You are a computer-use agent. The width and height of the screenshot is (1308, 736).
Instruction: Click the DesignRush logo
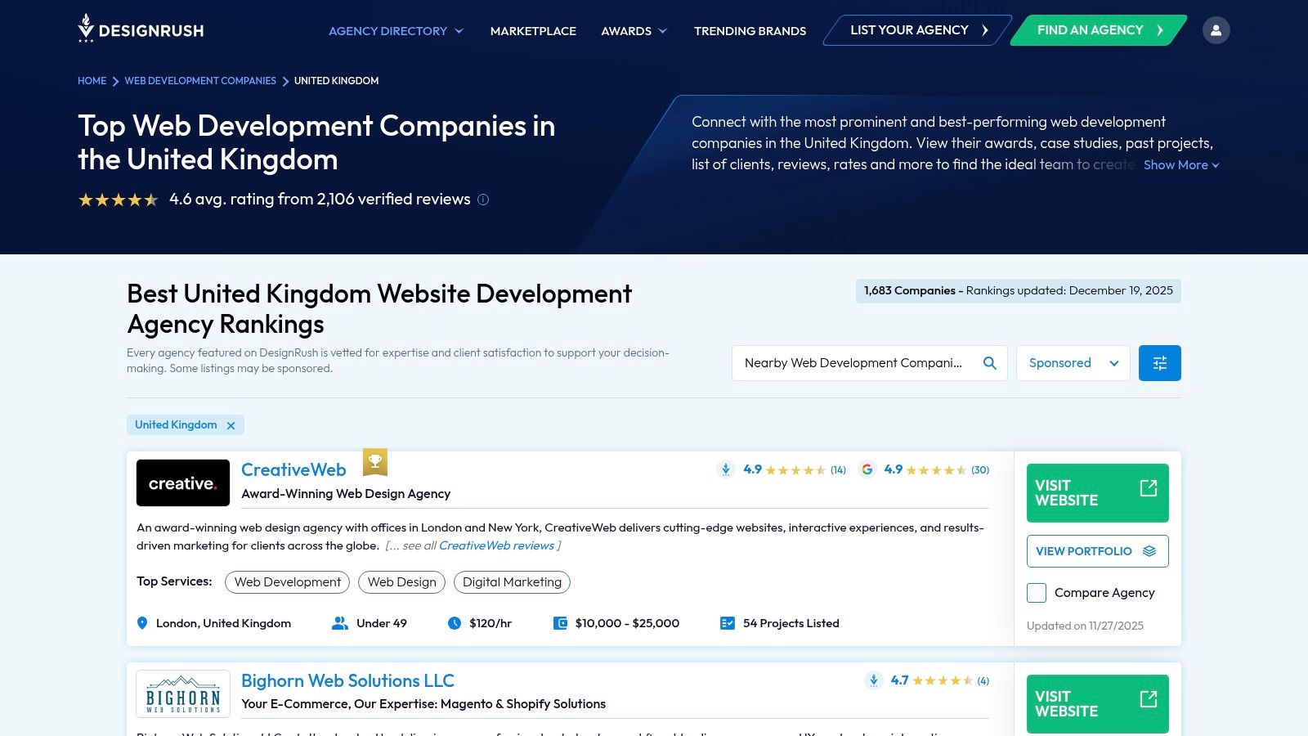point(141,29)
